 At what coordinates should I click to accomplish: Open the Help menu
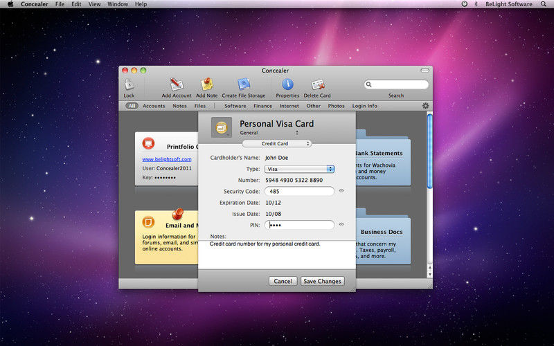pyautogui.click(x=141, y=4)
